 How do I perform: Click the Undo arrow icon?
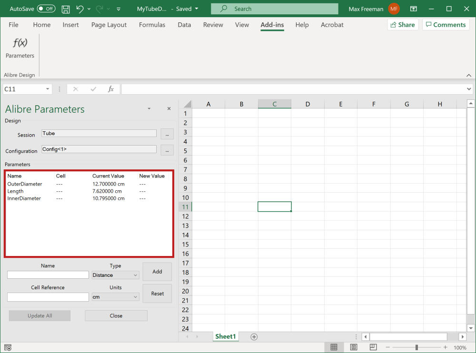[x=79, y=9]
